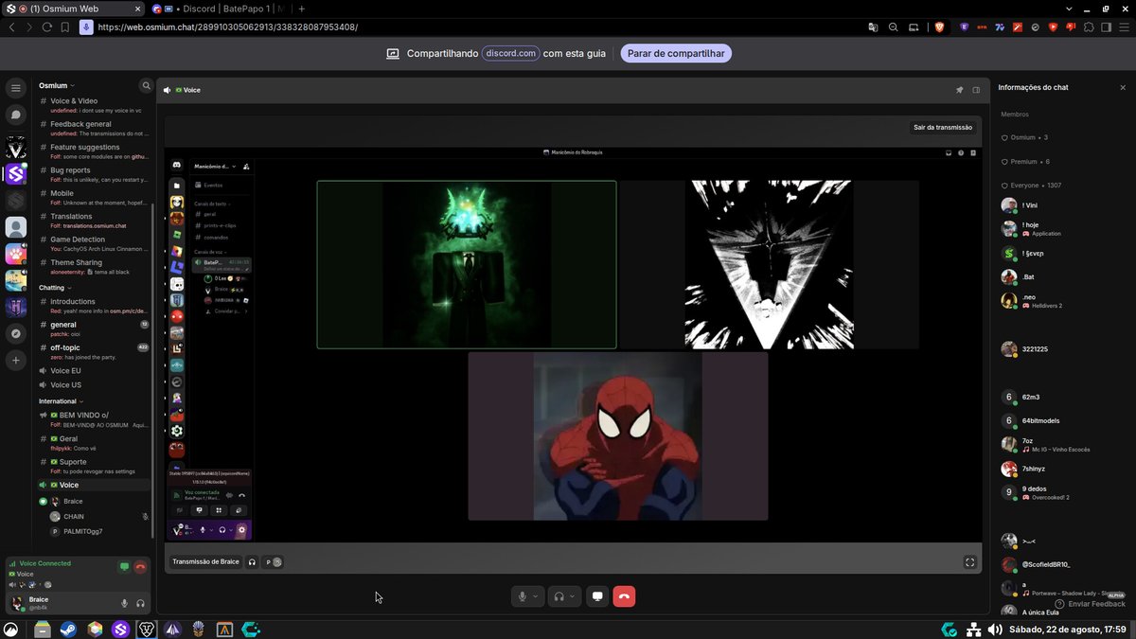Collapse the International category

tap(61, 401)
